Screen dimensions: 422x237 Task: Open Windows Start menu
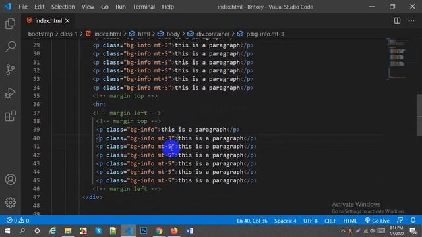pos(7,231)
